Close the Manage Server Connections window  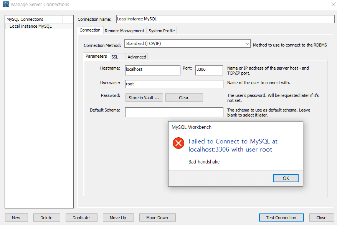(x=333, y=4)
